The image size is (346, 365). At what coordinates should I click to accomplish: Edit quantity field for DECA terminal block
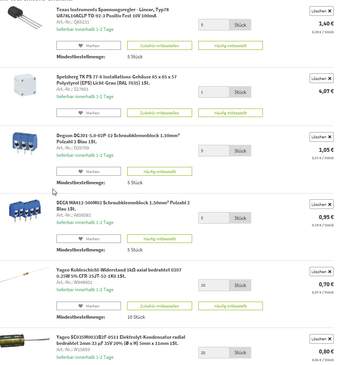pyautogui.click(x=214, y=218)
